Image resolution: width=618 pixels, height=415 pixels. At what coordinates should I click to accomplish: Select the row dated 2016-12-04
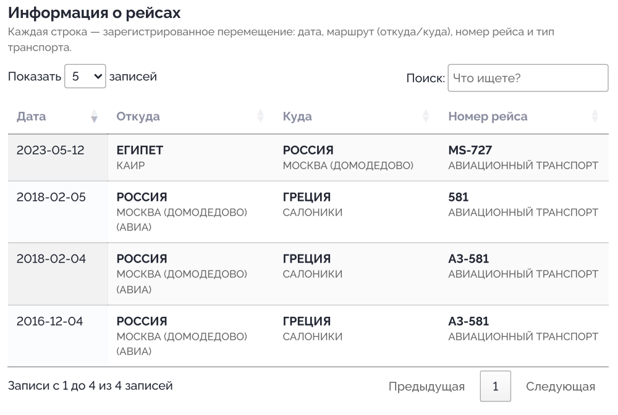308,336
